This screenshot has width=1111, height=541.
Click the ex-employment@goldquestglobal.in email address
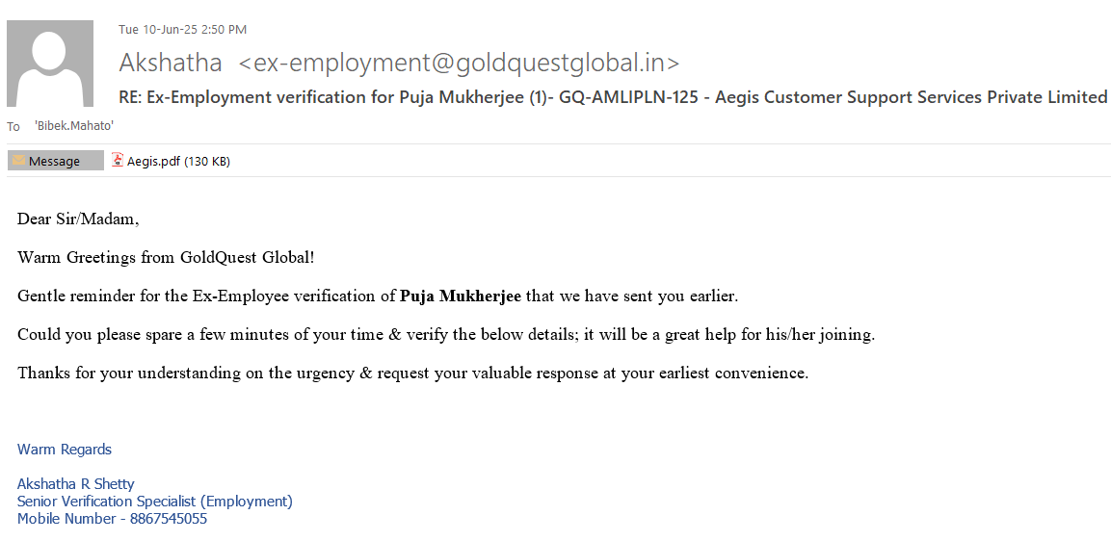[459, 64]
